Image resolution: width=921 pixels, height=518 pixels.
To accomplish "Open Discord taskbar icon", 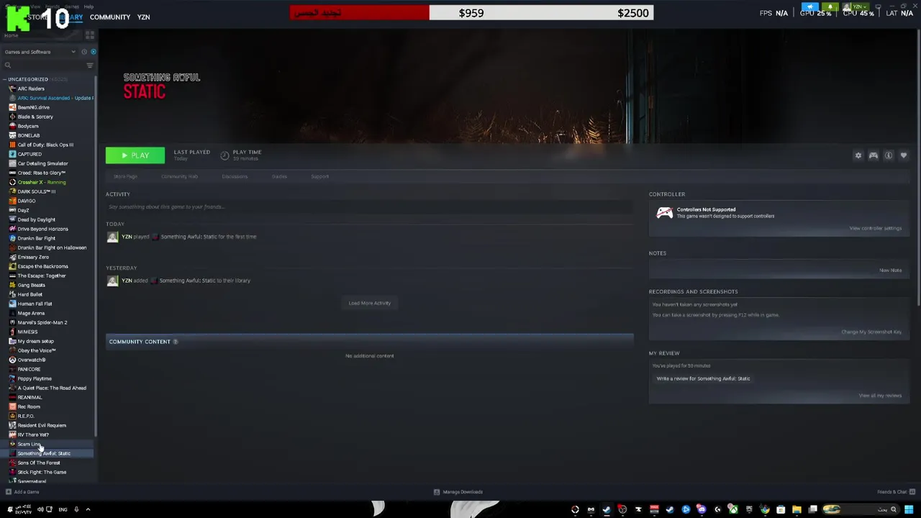I will [702, 509].
